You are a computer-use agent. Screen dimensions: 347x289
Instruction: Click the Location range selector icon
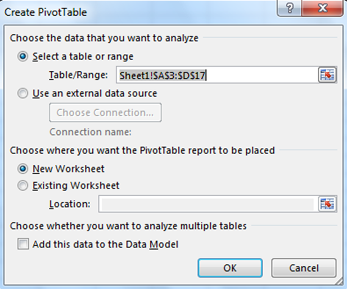[327, 204]
